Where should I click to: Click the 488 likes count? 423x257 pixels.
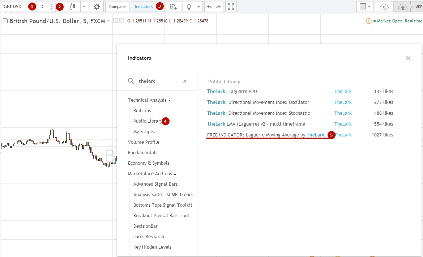(384, 113)
